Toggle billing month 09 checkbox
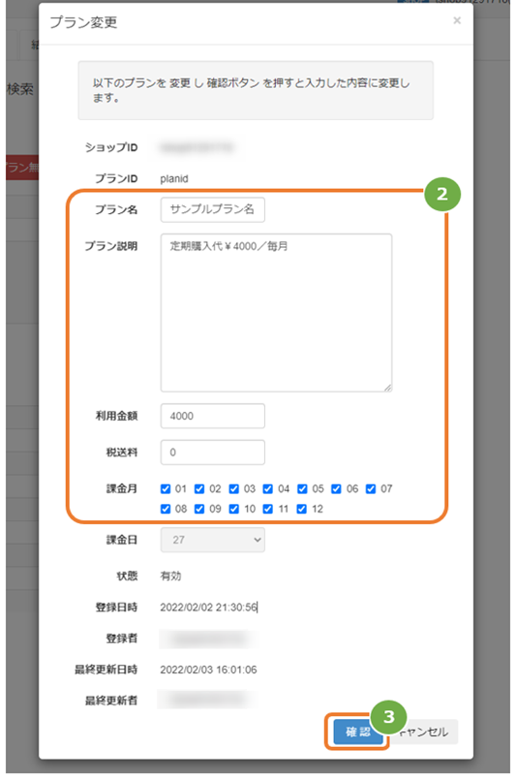Screen dimensions: 516x780 [x=199, y=509]
